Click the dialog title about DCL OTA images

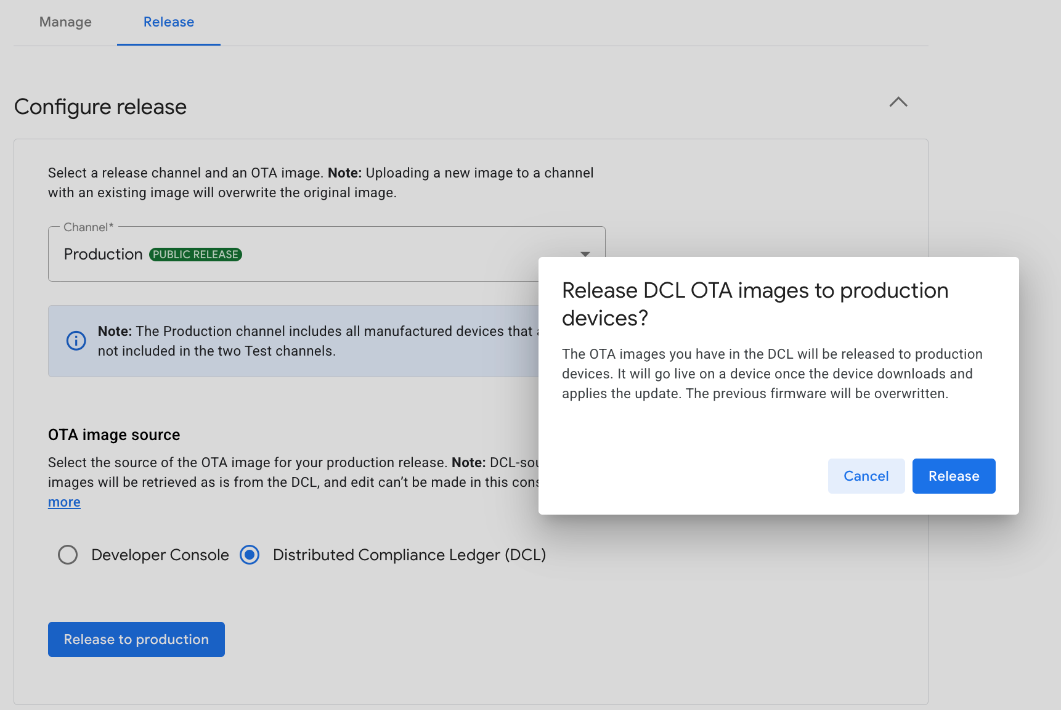pos(755,304)
